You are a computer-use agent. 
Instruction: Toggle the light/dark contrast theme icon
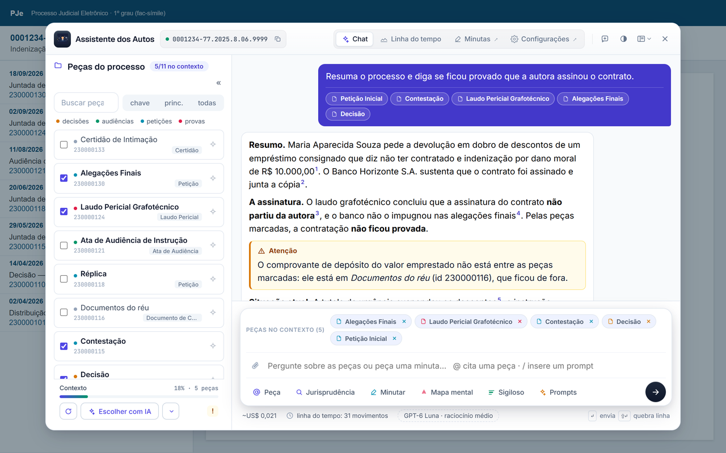(x=624, y=39)
